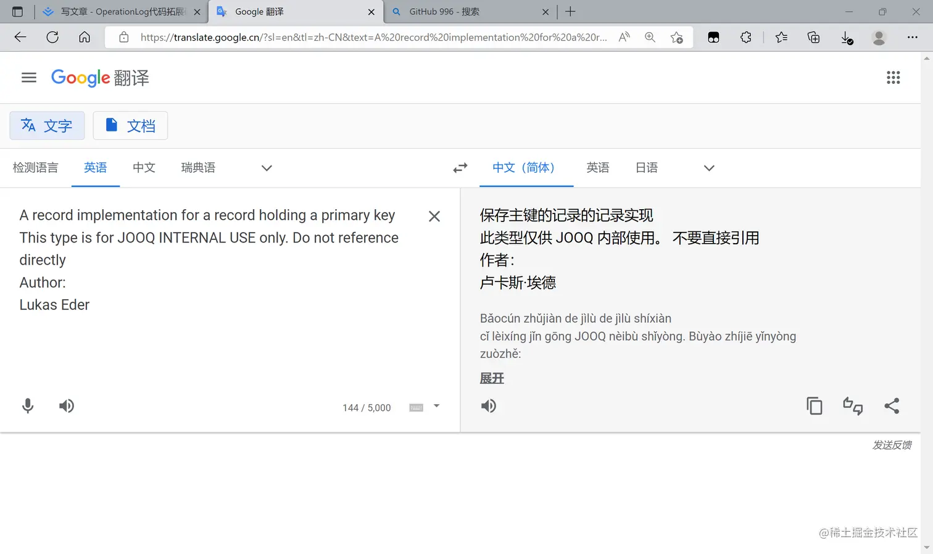Select 检测语言 as source language

pyautogui.click(x=35, y=168)
